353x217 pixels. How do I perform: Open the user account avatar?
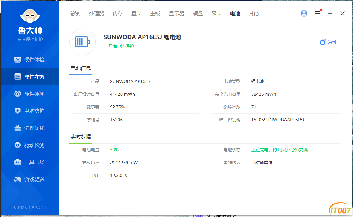pyautogui.click(x=304, y=13)
